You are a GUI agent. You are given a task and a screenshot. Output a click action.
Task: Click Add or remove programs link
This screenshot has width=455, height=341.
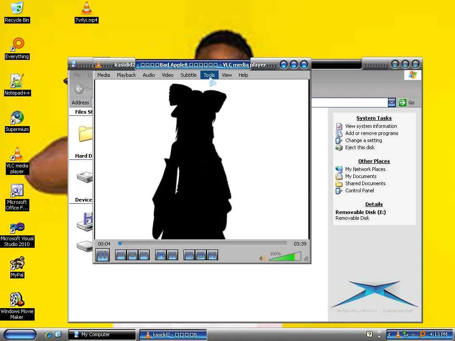[371, 133]
